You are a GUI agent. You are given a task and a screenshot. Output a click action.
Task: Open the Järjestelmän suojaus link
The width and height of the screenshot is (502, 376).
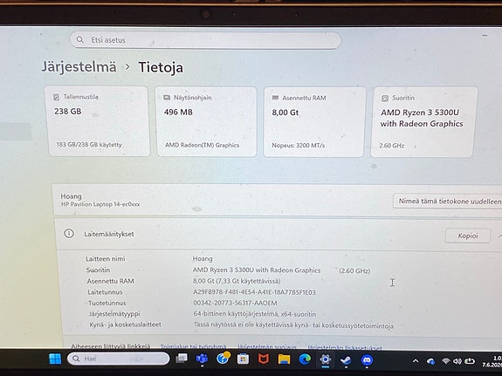click(x=267, y=347)
